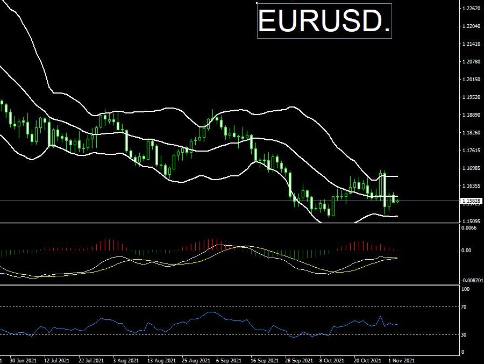484x364 pixels.
Task: Select the 30 Jun 2021 date label
Action: point(23,360)
